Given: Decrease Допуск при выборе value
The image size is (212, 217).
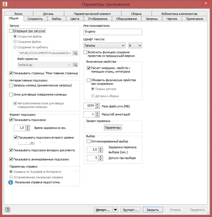Looking at the screenshot, I should (x=100, y=159).
